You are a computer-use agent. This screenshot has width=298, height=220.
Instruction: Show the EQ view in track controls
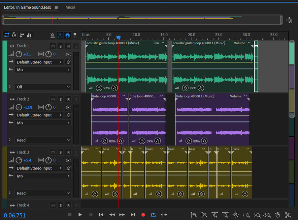(29, 35)
